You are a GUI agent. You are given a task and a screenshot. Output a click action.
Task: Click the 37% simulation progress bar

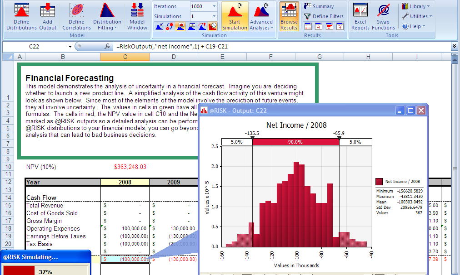[x=45, y=270]
